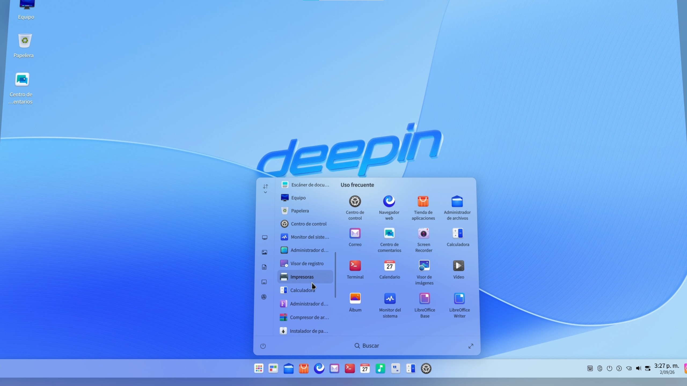Click the launcher power button
The width and height of the screenshot is (687, 386).
coord(263,346)
